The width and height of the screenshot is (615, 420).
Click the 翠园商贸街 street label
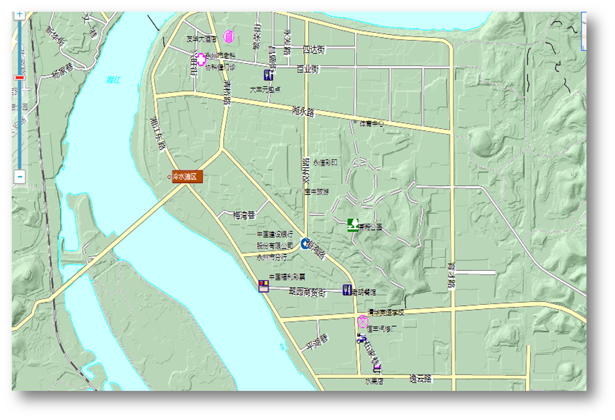307,292
